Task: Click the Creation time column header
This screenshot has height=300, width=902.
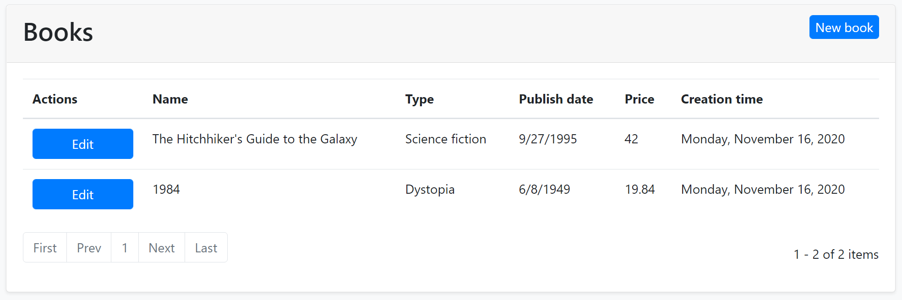Action: click(722, 99)
